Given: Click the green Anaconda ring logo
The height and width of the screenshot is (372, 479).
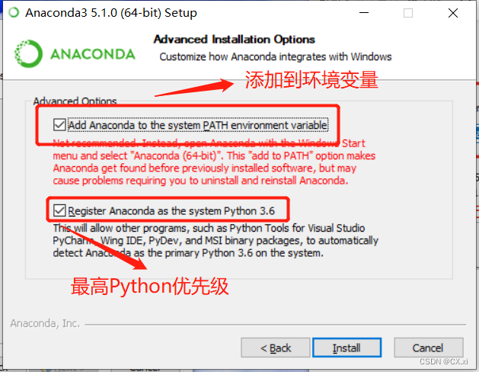Looking at the screenshot, I should [x=28, y=54].
